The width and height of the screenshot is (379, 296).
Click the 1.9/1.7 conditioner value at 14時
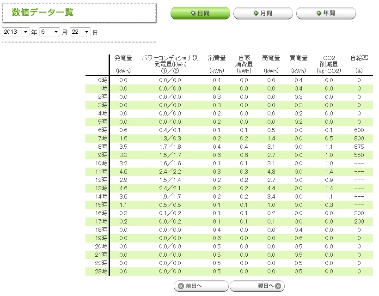pos(170,197)
